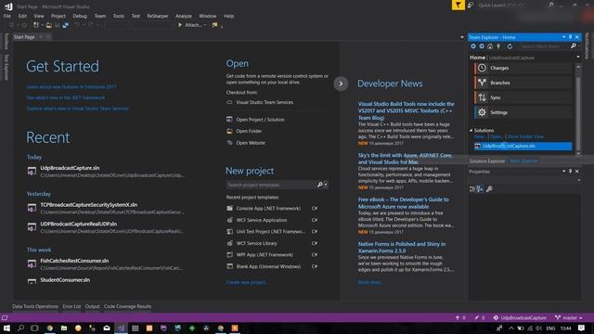Pin the Start Page tab

pos(41,37)
